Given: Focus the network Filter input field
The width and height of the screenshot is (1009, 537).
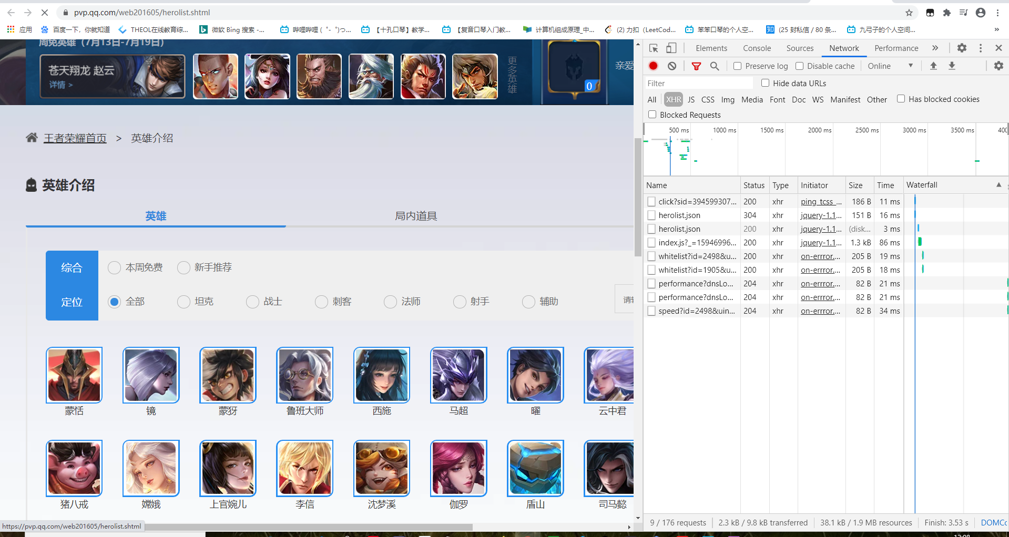Looking at the screenshot, I should tap(699, 83).
